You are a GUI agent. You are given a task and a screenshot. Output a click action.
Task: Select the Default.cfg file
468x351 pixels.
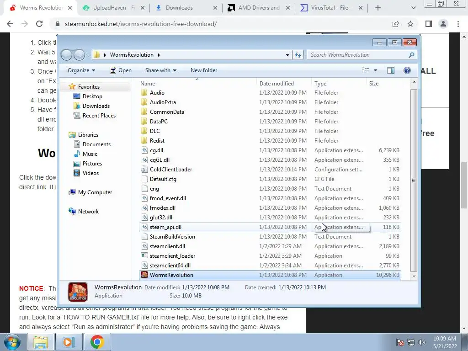coord(270,179)
